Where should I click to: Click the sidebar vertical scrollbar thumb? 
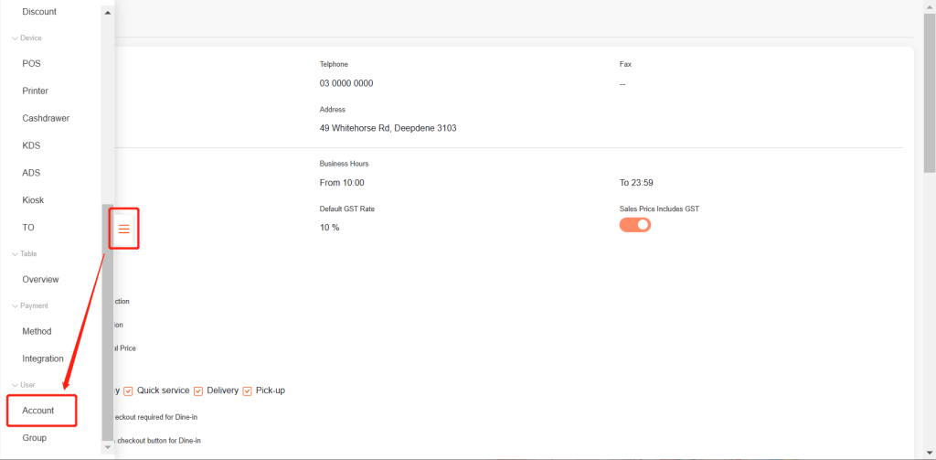tap(108, 320)
